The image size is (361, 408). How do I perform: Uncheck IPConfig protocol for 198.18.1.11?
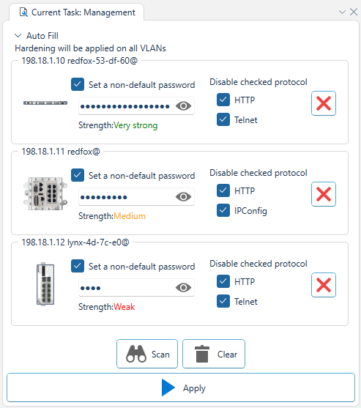pyautogui.click(x=223, y=210)
